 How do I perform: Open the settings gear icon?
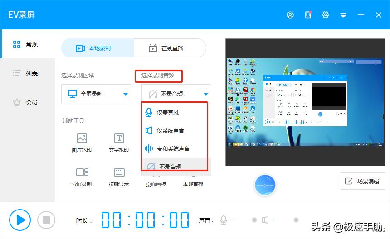click(325, 15)
